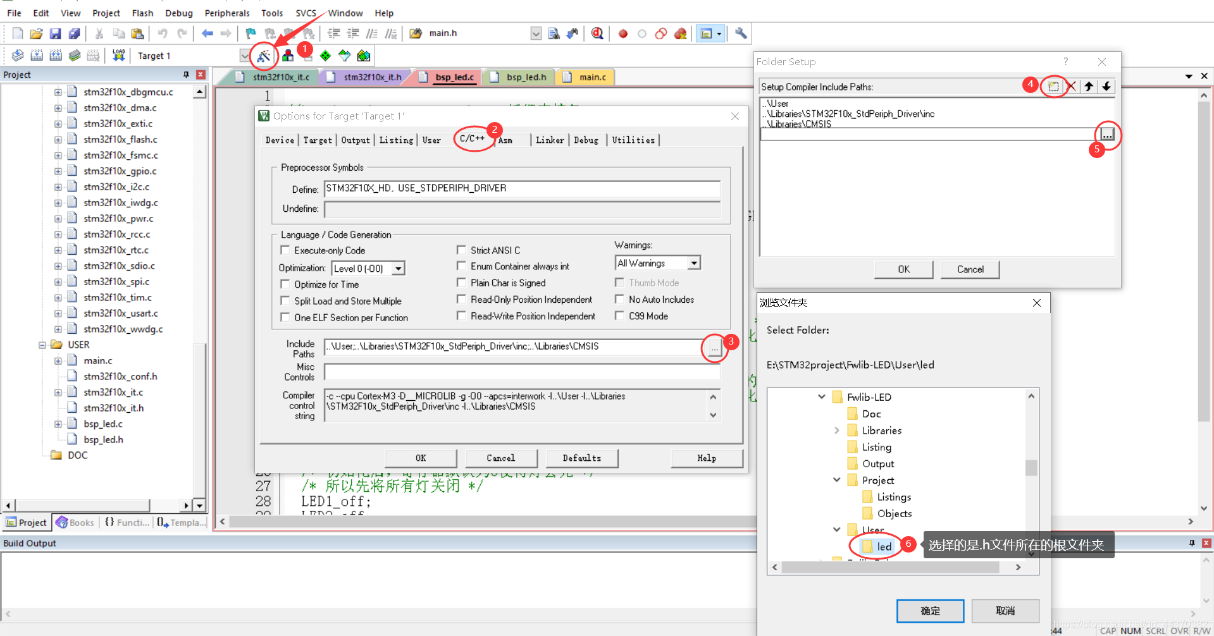
Task: Open the Optimization level dropdown
Action: click(x=398, y=269)
